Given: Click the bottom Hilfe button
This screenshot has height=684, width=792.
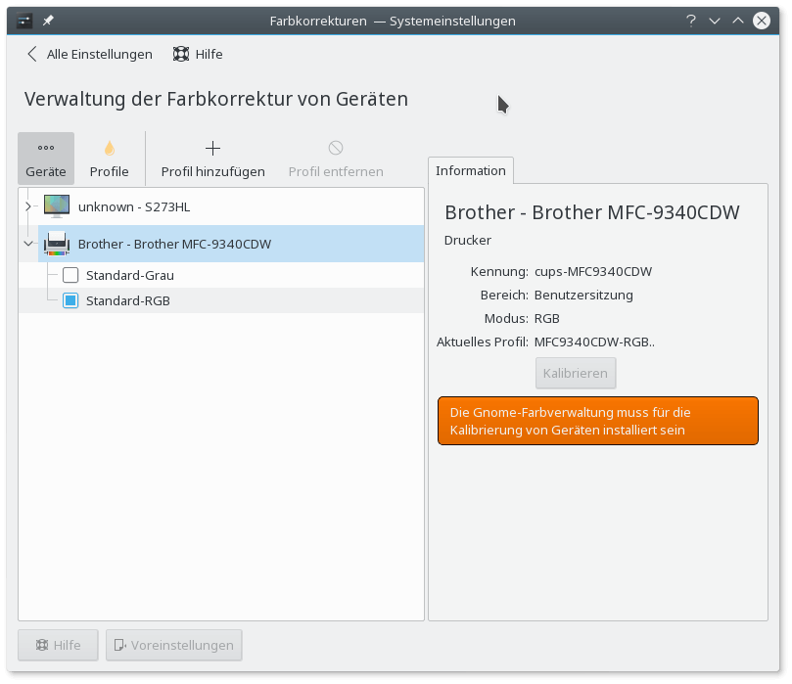Looking at the screenshot, I should click(x=58, y=645).
